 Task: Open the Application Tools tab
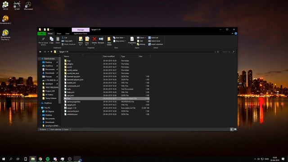81,34
